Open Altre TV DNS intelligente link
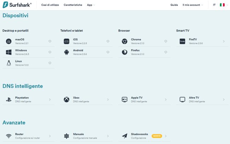This screenshot has width=230, height=144. click(x=202, y=100)
